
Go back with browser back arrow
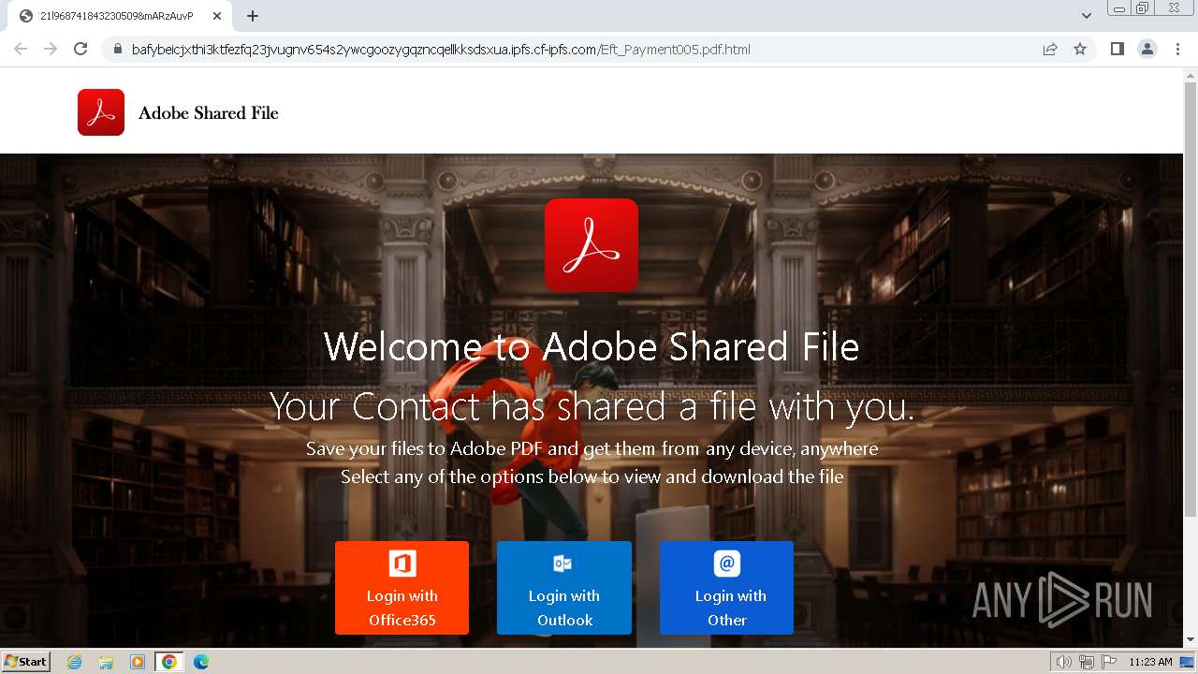point(21,49)
